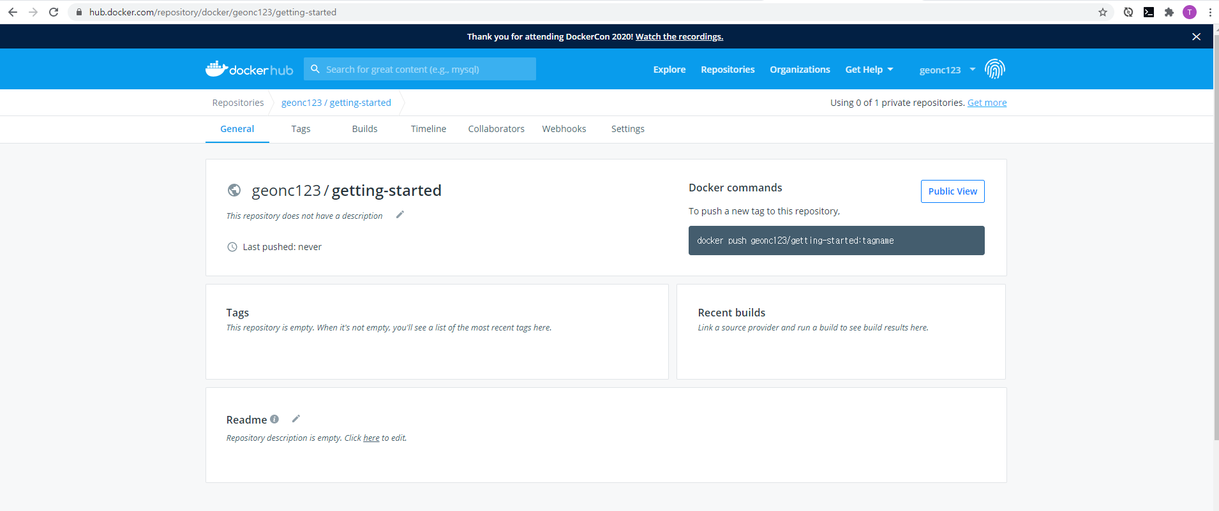Click the here link to edit Readme
This screenshot has height=511, width=1219.
[x=371, y=438]
